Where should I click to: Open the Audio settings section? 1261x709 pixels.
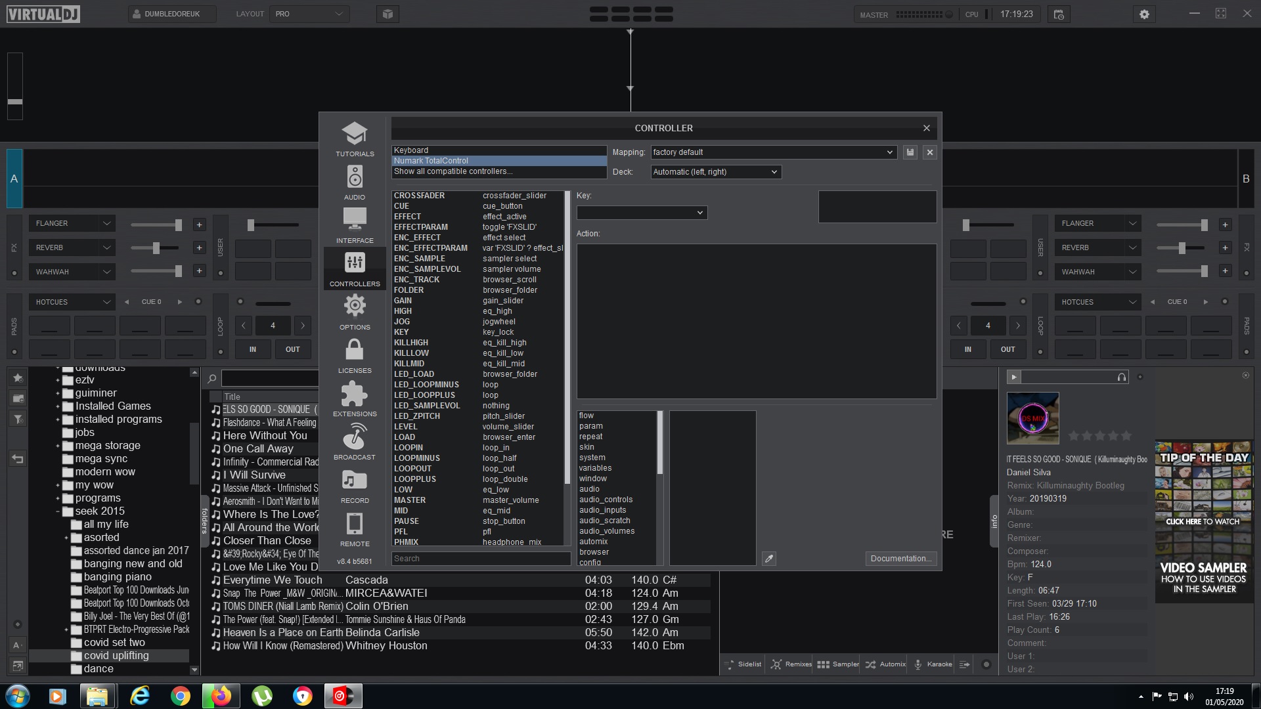click(x=355, y=183)
